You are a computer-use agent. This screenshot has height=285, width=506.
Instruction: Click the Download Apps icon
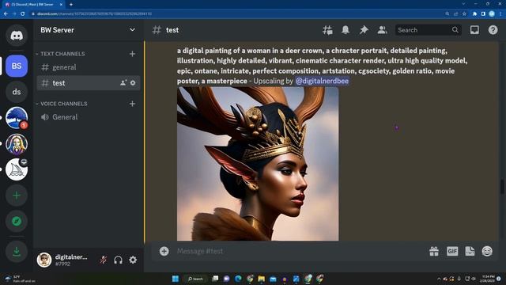tap(17, 251)
